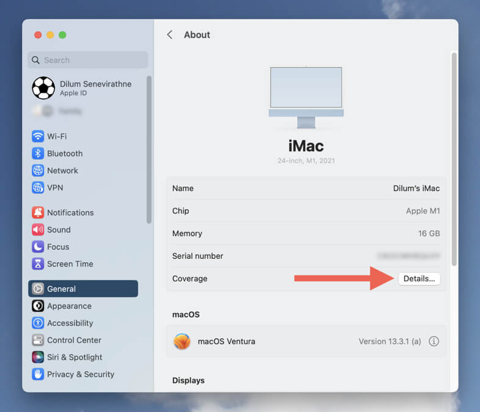Go back using the chevron beside About
480x412 pixels.
click(x=170, y=35)
